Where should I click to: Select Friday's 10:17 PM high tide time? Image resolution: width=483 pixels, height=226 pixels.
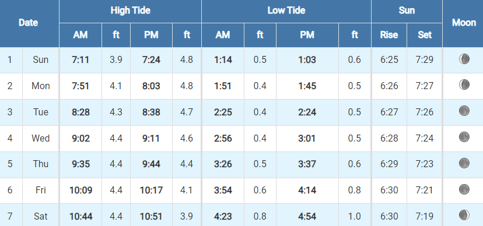[151, 190]
